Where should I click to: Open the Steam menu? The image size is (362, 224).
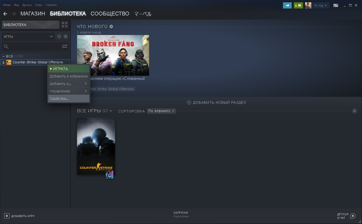click(x=7, y=5)
